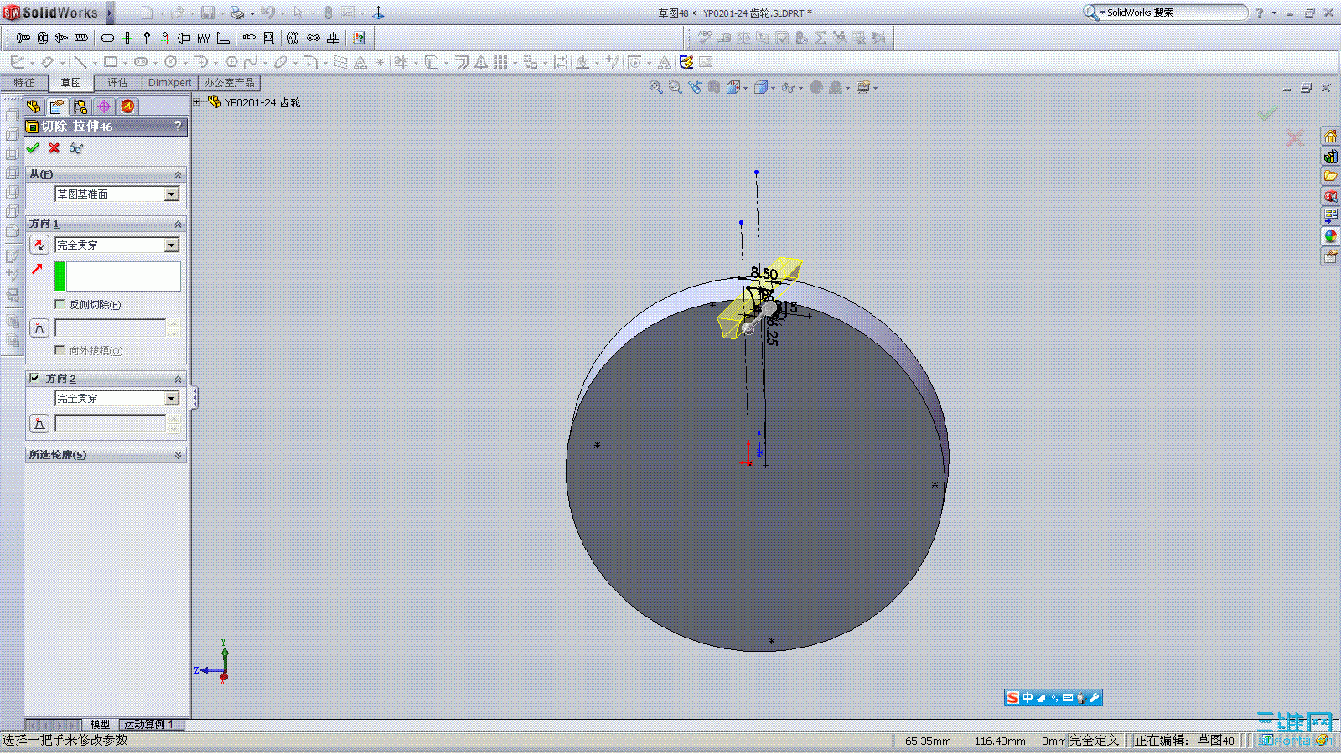Open the File Explorer folder icon in task pane
The image size is (1341, 754).
point(1330,176)
